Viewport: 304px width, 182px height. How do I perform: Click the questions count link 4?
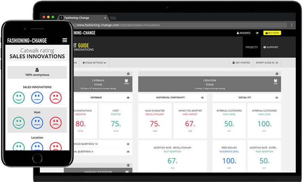(x=92, y=152)
